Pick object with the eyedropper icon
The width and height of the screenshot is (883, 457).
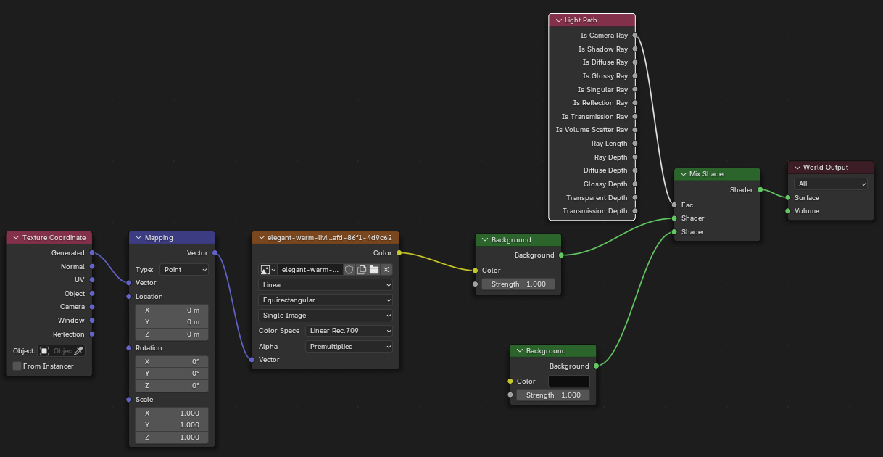pyautogui.click(x=79, y=351)
